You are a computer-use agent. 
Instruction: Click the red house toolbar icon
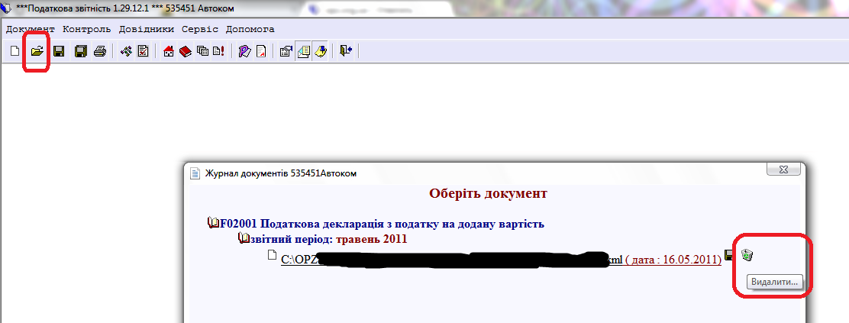pos(169,51)
